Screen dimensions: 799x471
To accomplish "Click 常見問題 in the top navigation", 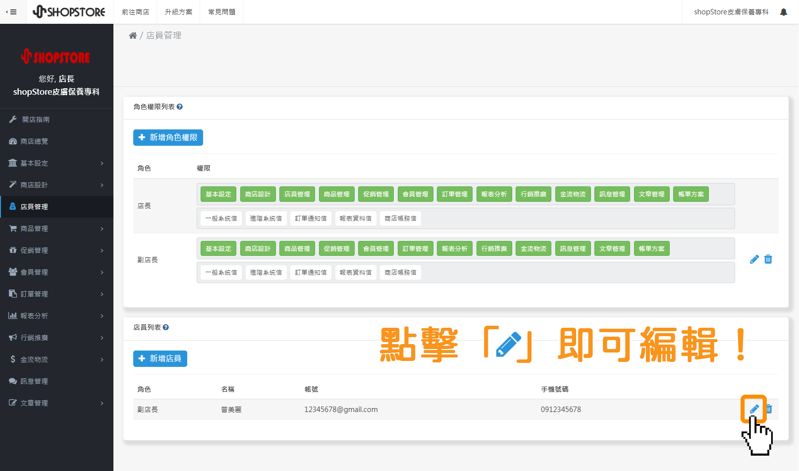I will (221, 12).
